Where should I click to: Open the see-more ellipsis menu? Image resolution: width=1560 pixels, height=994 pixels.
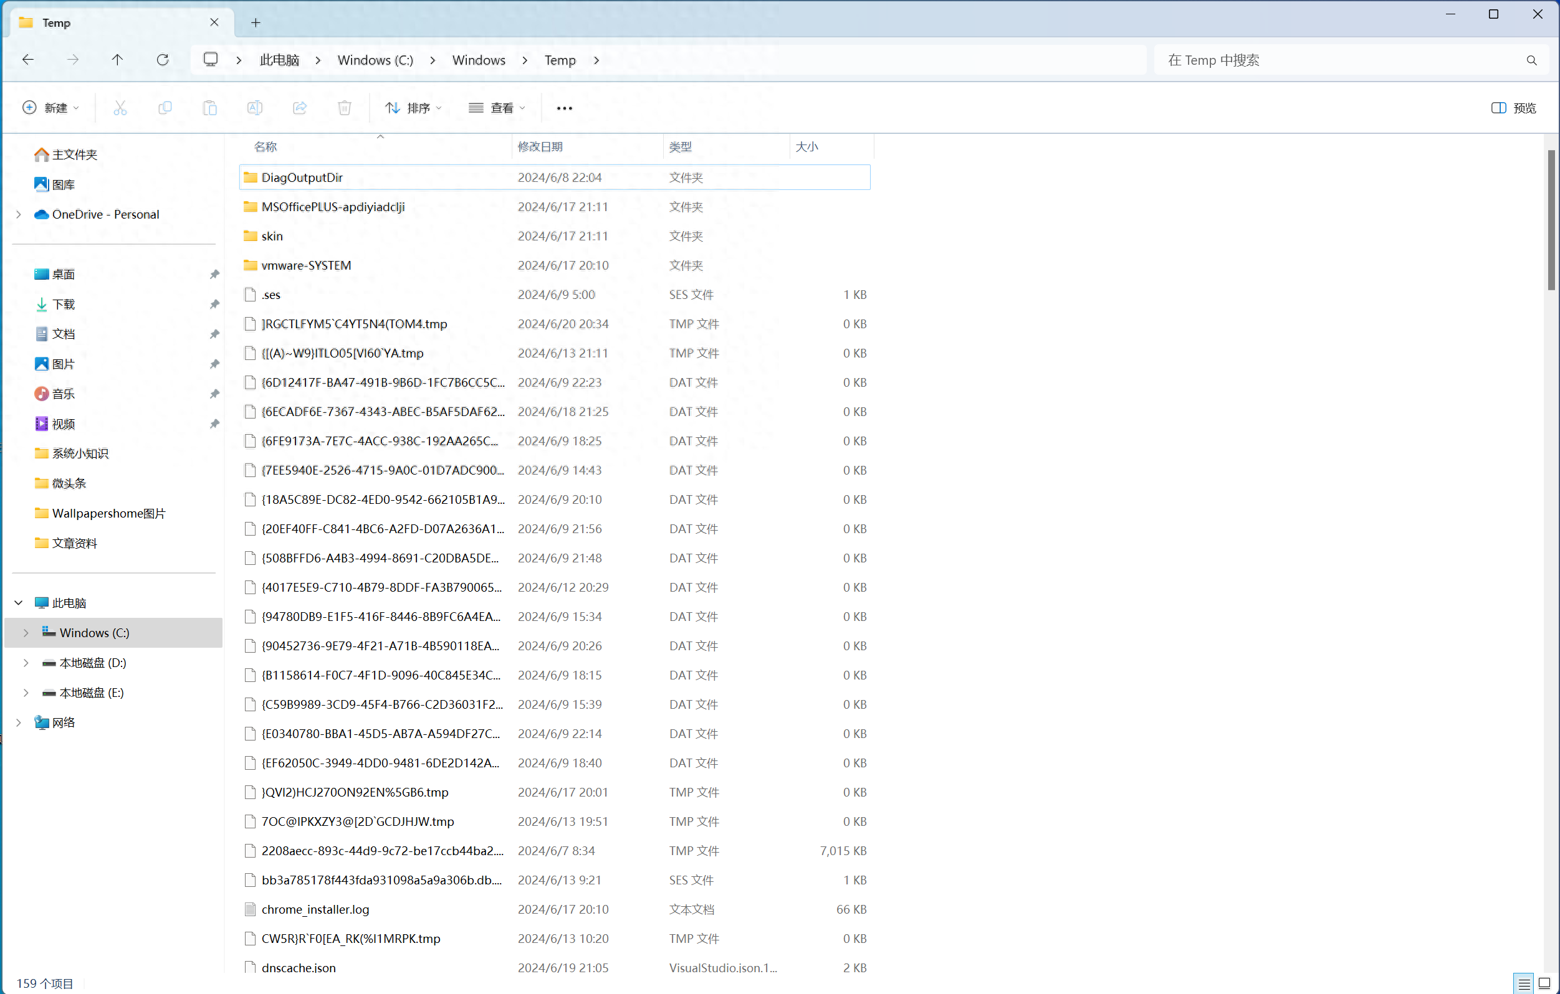pyautogui.click(x=564, y=108)
